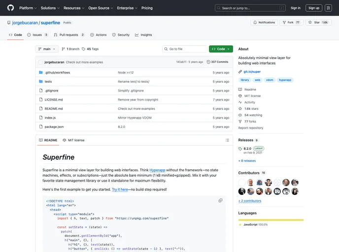View 1 Branch link
339x252 pixels.
click(x=70, y=49)
